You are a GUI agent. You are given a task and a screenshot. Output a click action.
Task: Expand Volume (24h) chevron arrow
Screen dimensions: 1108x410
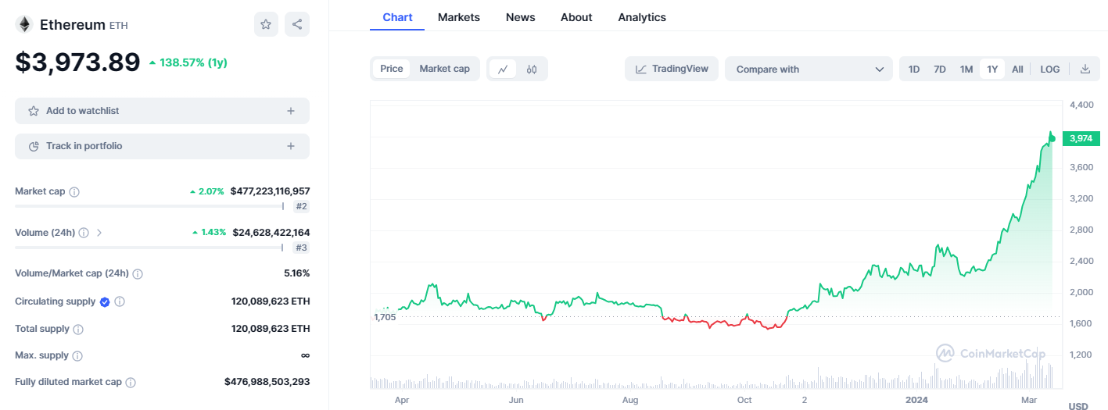[x=99, y=233]
